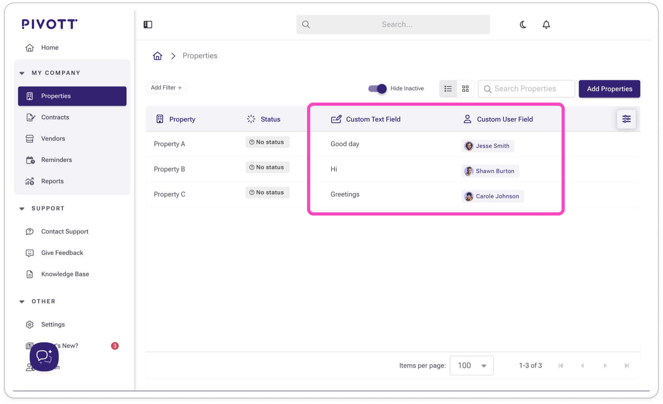The height and width of the screenshot is (404, 663).
Task: Open What's New item
Action: tap(72, 346)
